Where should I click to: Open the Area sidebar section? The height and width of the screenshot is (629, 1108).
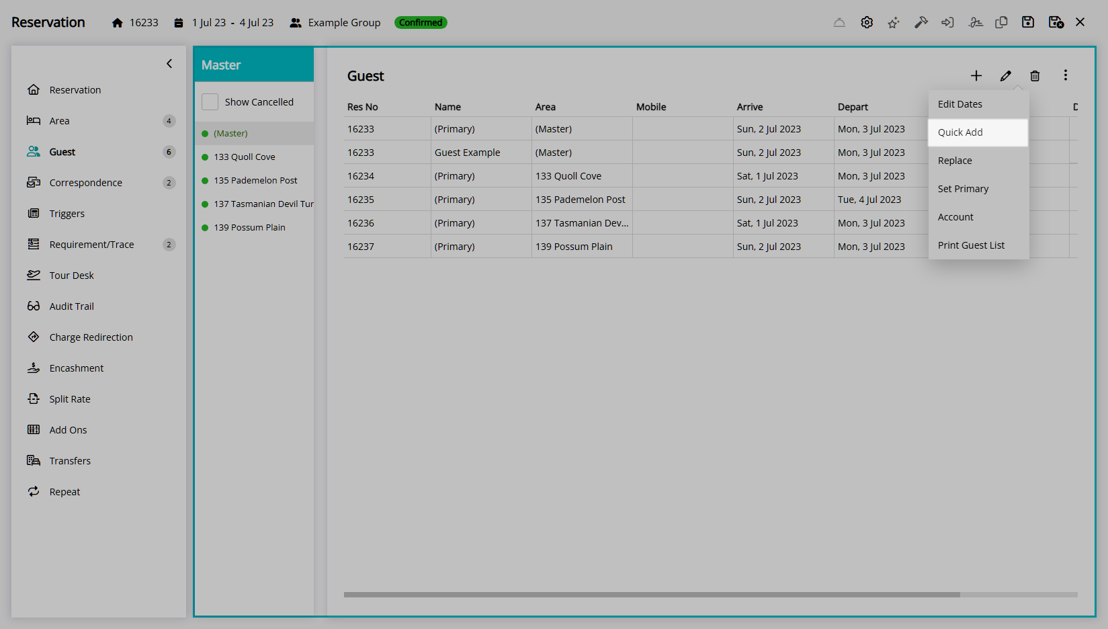[x=59, y=121]
